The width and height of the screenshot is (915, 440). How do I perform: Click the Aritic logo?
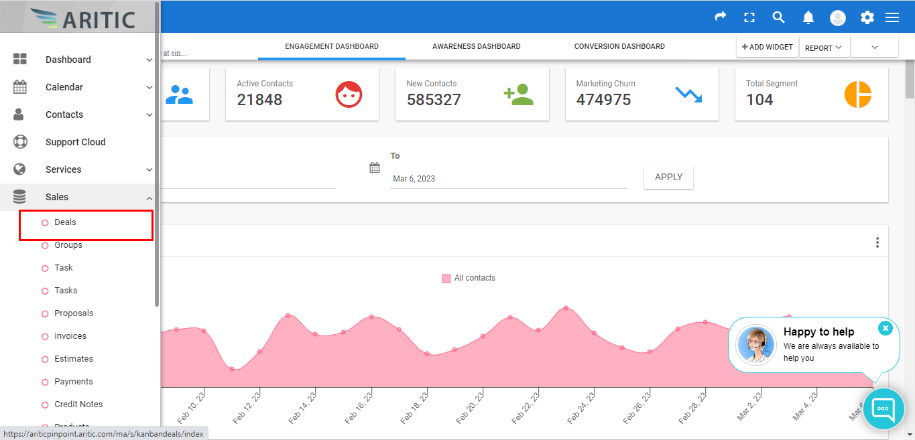(83, 19)
